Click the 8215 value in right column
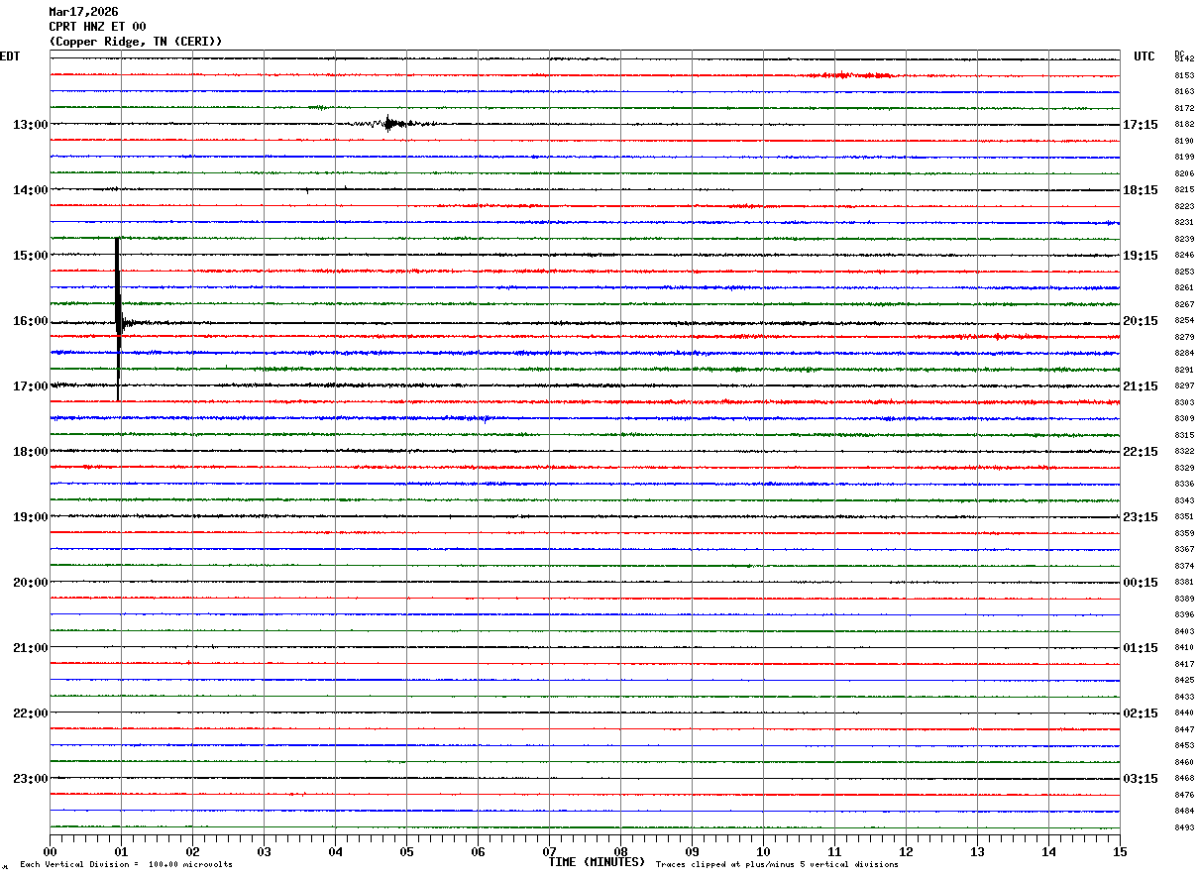This screenshot has width=1199, height=878. coord(1184,190)
